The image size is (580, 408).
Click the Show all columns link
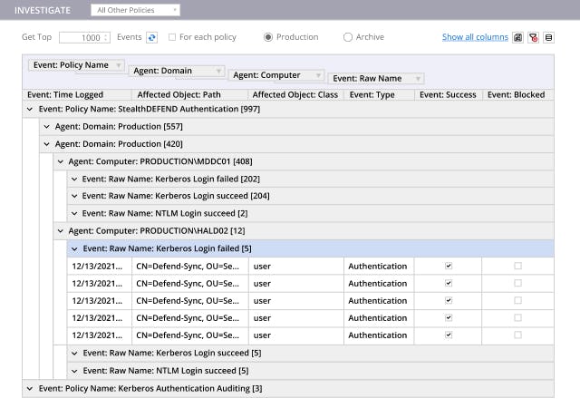[475, 37]
